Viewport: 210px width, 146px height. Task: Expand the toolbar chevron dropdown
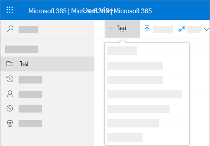point(206,29)
